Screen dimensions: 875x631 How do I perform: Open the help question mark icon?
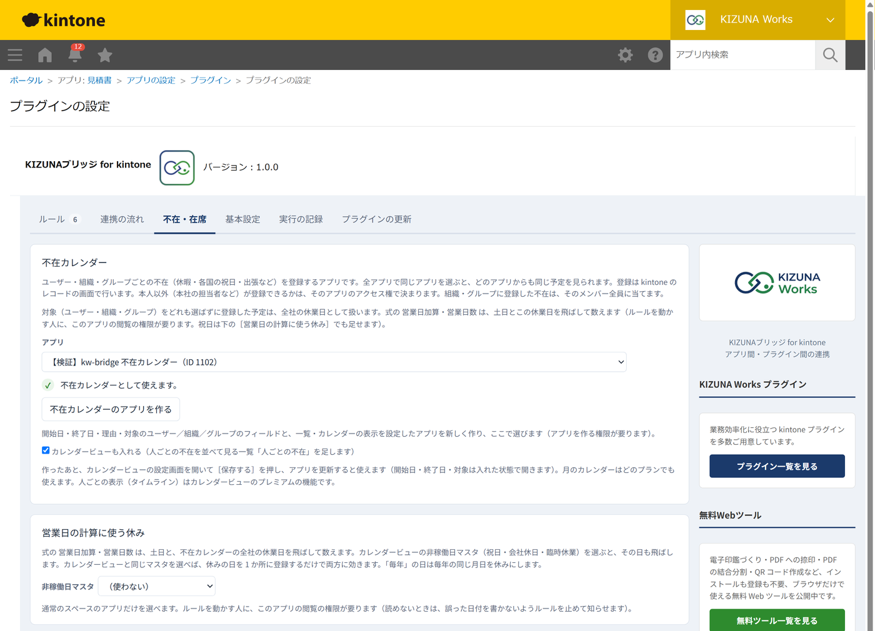pos(655,55)
